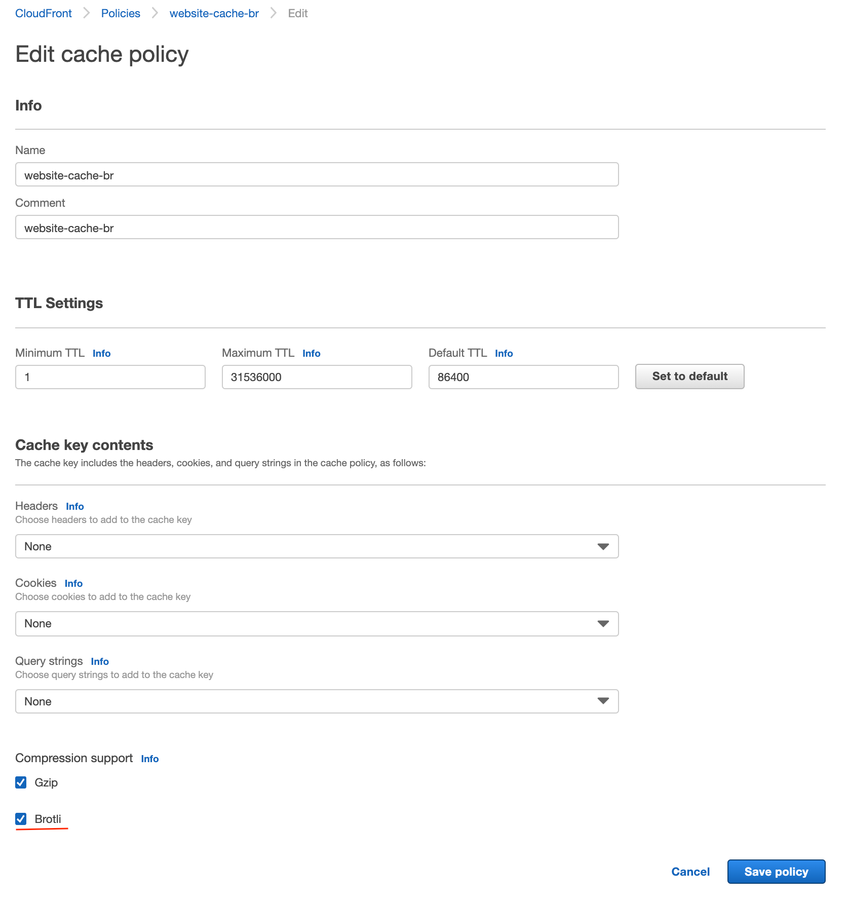Image resolution: width=848 pixels, height=901 pixels.
Task: Toggle the Brotli compression checkbox
Action: (x=21, y=819)
